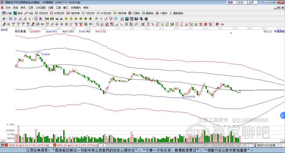Image resolution: width=285 pixels, height=153 pixels.
Task: Open the 板块 sector view
Action: (x=18, y=13)
